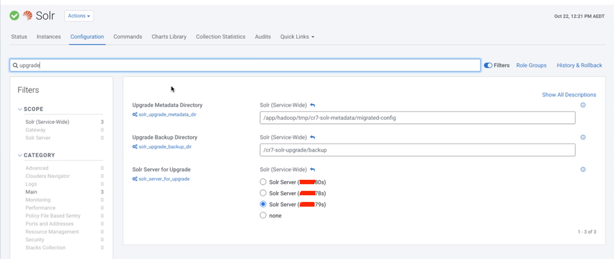Show help info for Upgrade Backup Directory
This screenshot has width=614, height=259.
click(583, 137)
